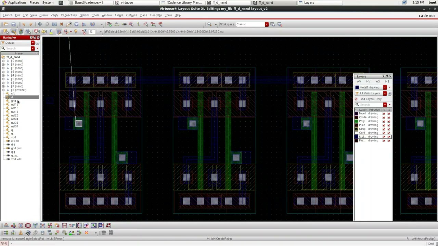Toggle visibility checkbox for Nimp layer
The width and height of the screenshot is (438, 246).
click(384, 129)
